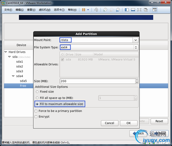Click the 81920 MB size cell
This screenshot has width=172, height=146.
point(85,60)
